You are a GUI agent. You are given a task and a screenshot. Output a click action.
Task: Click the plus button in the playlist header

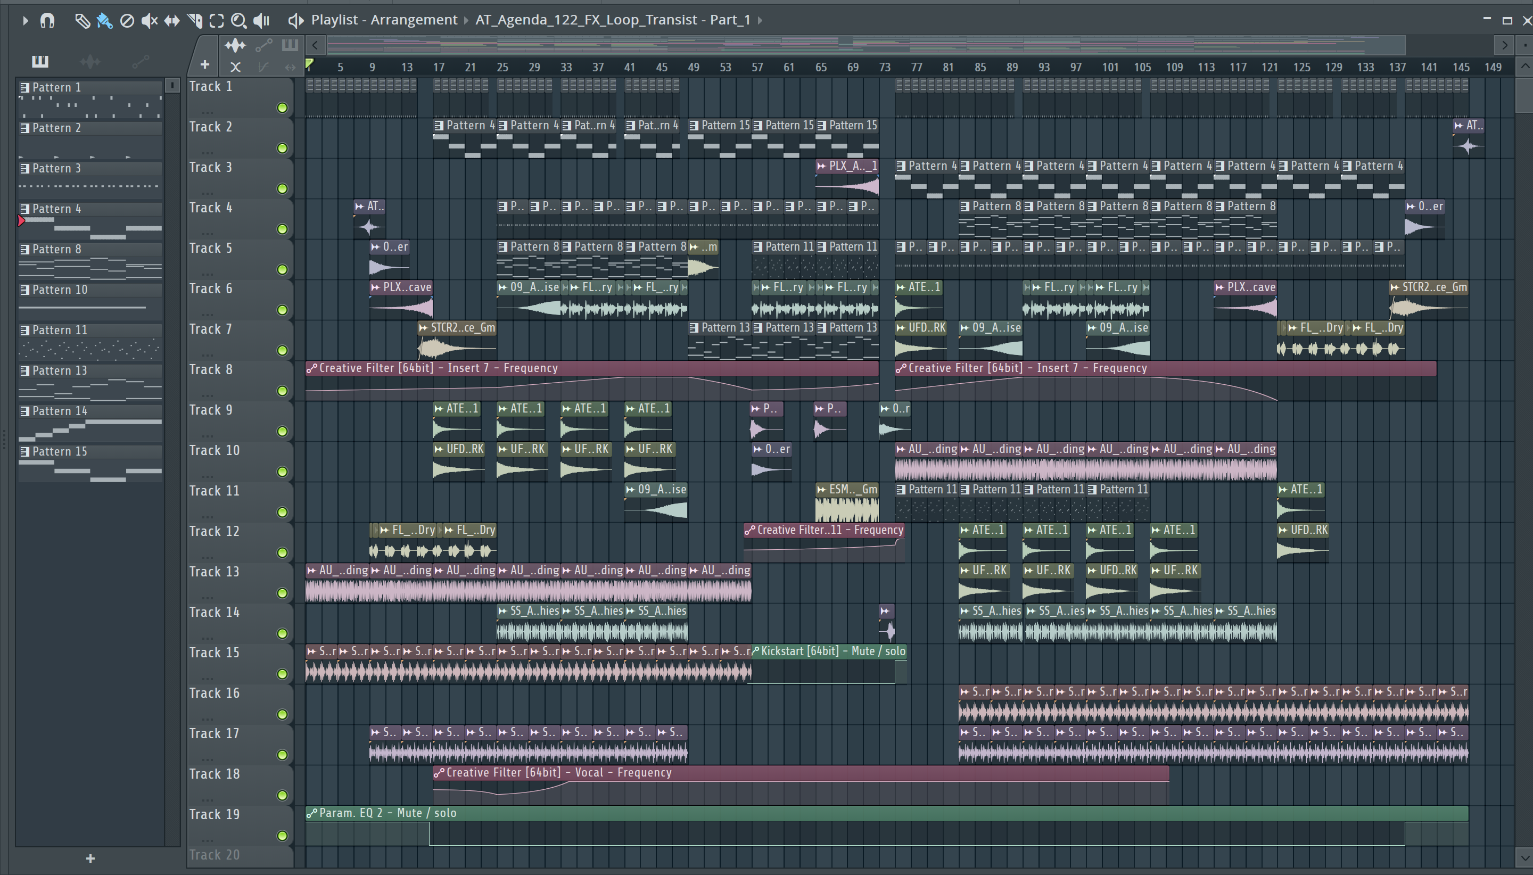(205, 64)
